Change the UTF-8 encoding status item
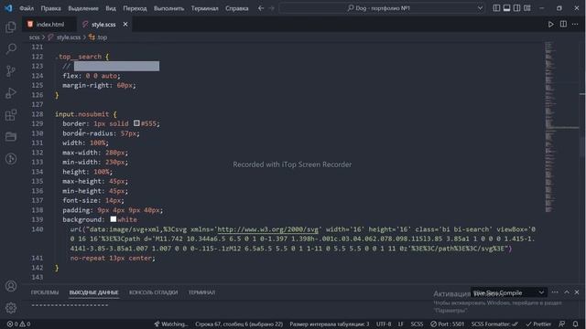Screen dimensions: 586x329 384,324
